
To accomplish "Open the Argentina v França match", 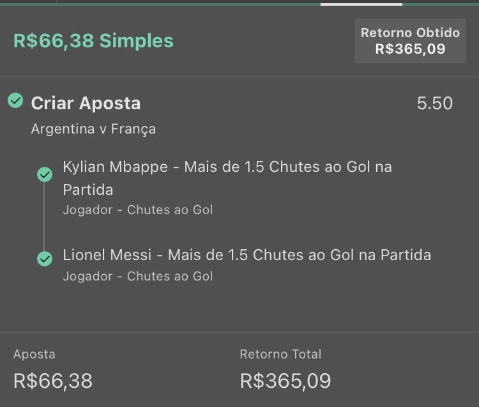I will coord(93,129).
